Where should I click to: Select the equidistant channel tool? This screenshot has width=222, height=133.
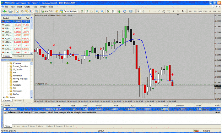pos(164,11)
